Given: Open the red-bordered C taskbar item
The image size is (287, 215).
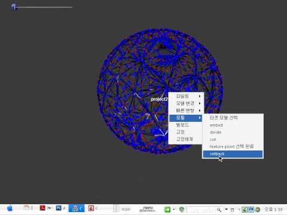Looking at the screenshot, I should pyautogui.click(x=91, y=208).
